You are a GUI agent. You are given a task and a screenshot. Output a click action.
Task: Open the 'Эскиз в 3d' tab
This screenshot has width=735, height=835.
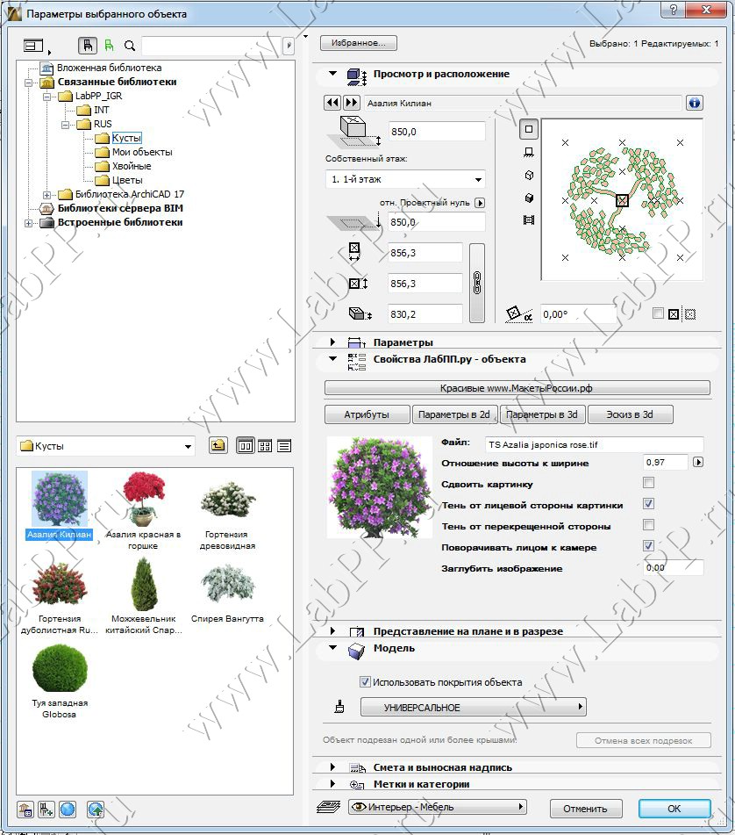(x=631, y=414)
